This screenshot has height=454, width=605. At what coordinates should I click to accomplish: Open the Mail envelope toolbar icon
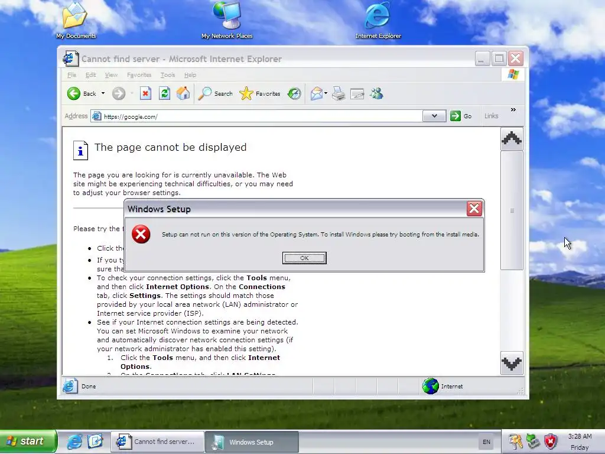(x=317, y=93)
